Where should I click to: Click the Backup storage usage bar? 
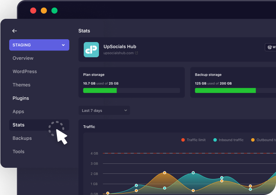236,90
